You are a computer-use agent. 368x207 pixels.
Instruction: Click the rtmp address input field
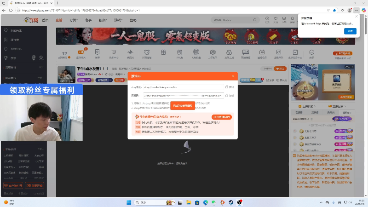coord(184,87)
